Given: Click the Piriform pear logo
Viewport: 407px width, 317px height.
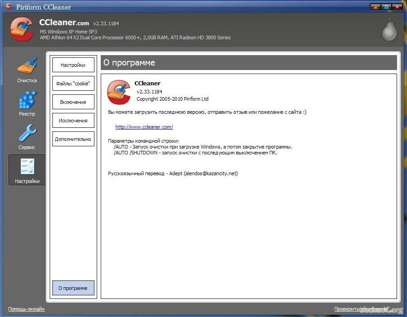Looking at the screenshot, I should tap(388, 30).
